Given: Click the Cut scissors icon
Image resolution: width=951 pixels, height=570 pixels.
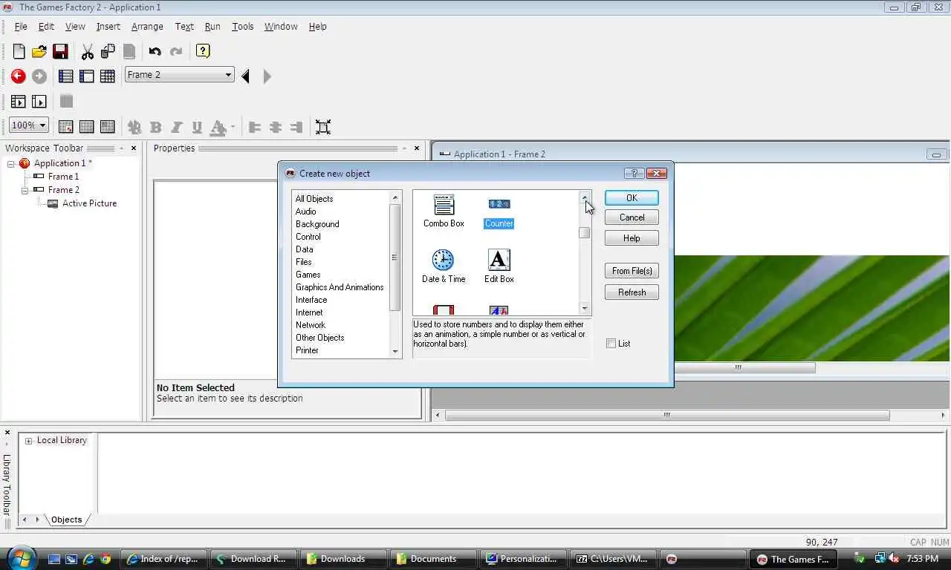Looking at the screenshot, I should point(88,51).
